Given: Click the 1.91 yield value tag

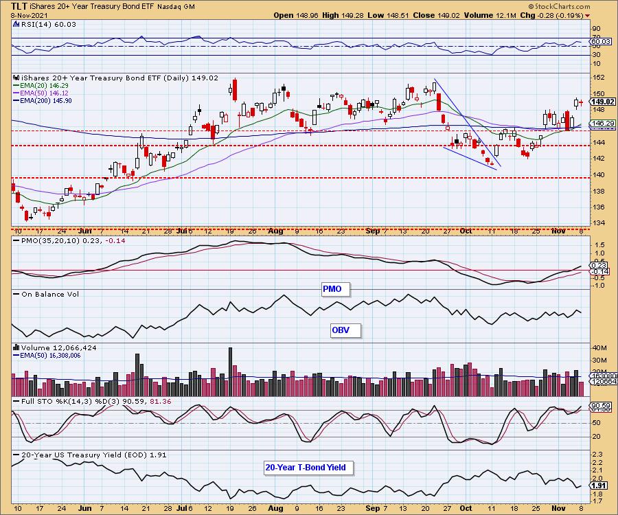Looking at the screenshot, I should [x=599, y=485].
